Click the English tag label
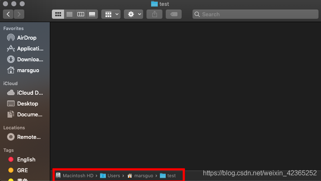Screen dimensions: 321x181 26,160
